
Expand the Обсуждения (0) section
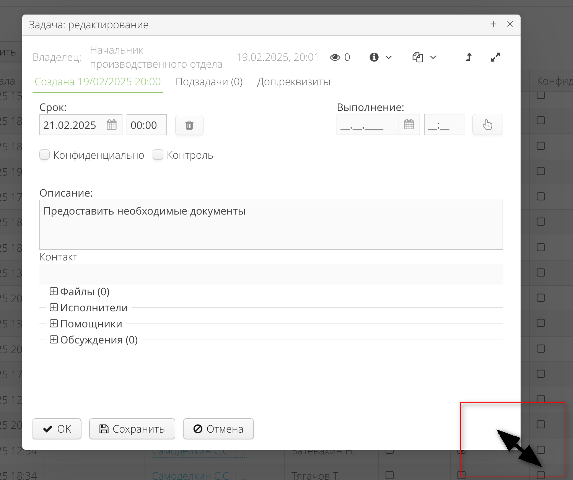click(54, 340)
